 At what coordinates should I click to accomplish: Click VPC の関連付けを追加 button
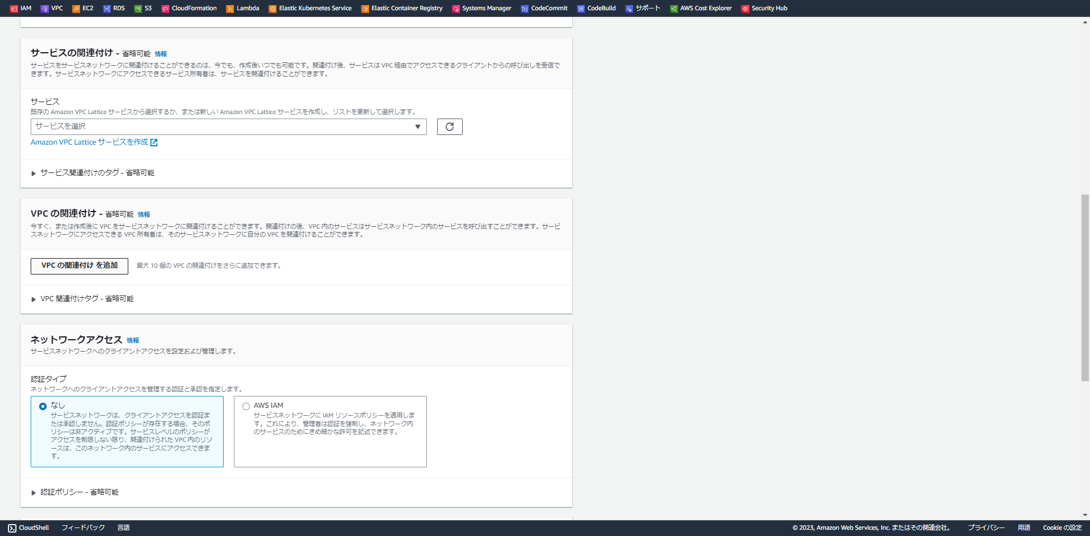point(79,266)
